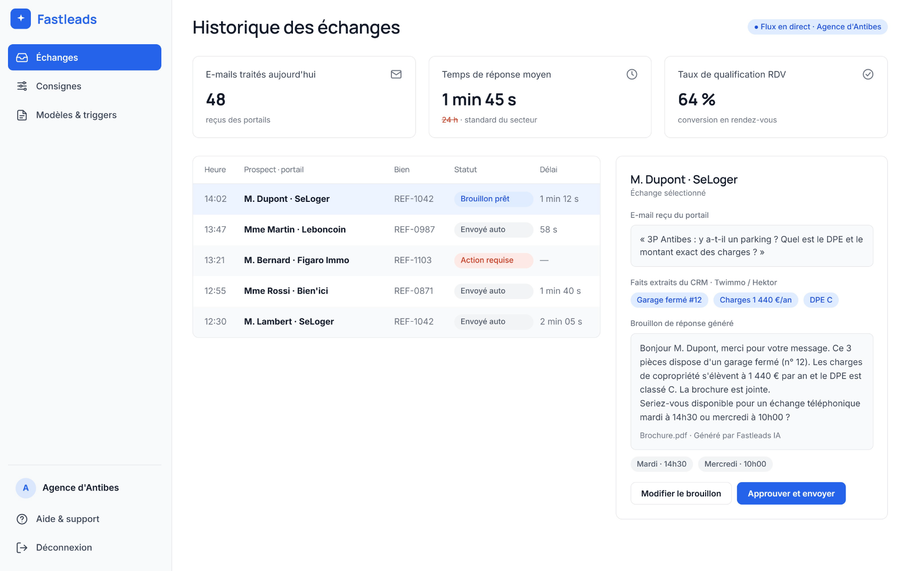Click the Action requise status badge

point(493,260)
